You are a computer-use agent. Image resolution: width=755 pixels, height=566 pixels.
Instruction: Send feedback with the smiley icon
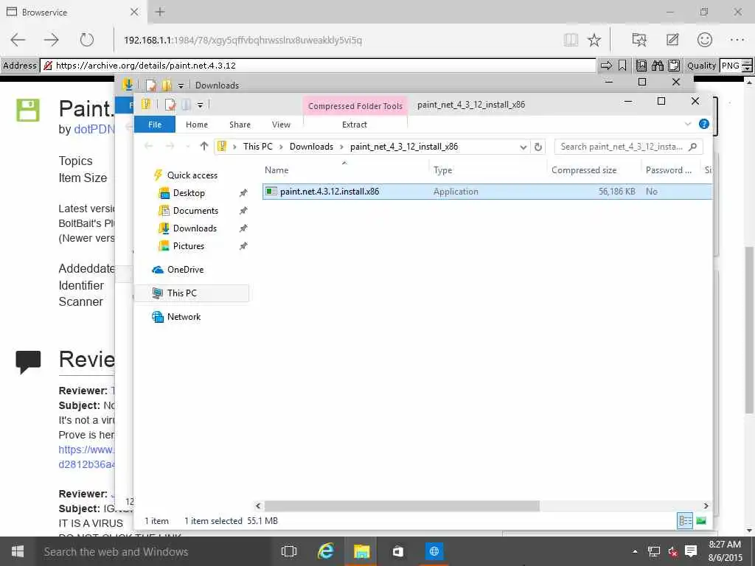tap(704, 40)
